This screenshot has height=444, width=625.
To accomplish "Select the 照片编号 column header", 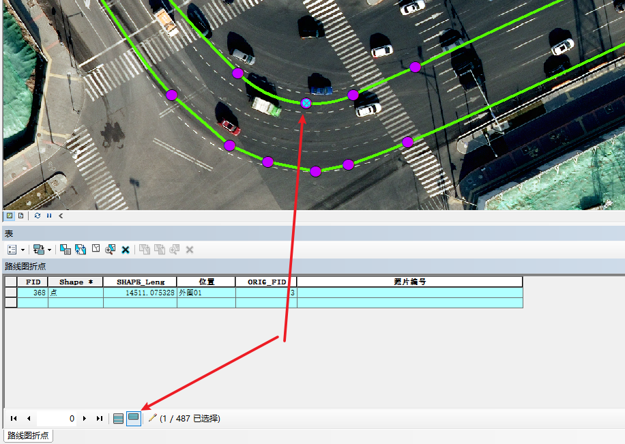I will [410, 282].
